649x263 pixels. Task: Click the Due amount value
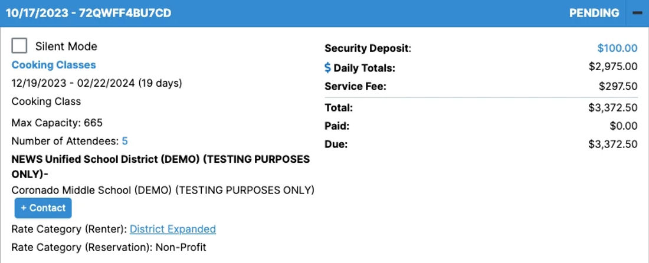click(x=613, y=144)
